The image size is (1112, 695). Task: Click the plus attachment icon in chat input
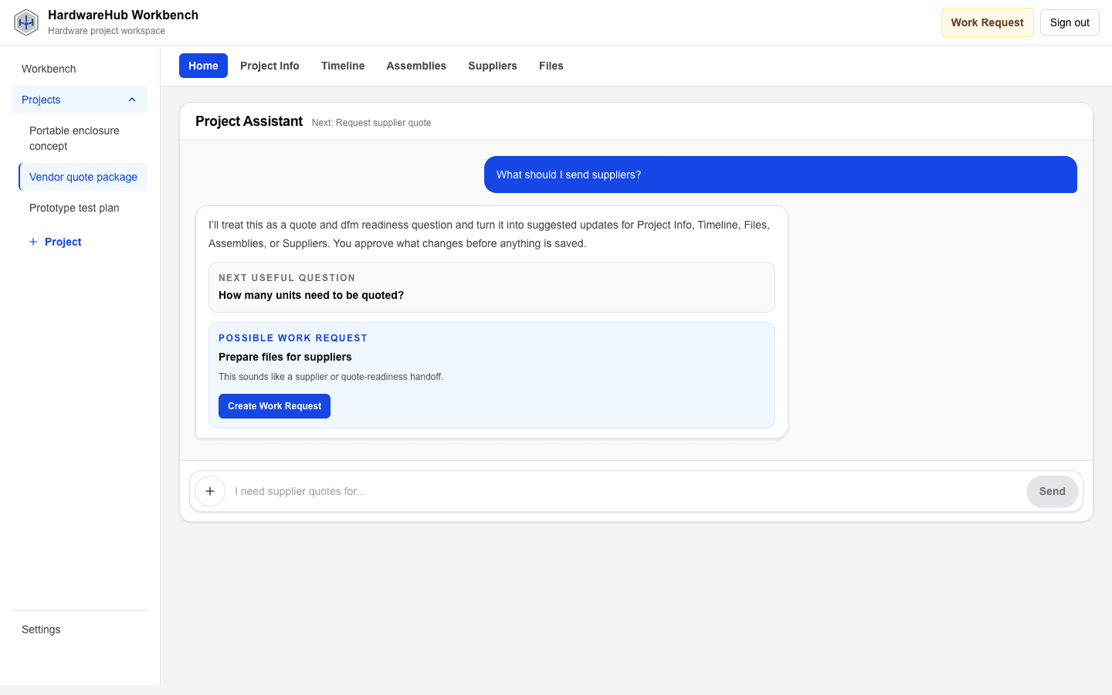tap(210, 491)
